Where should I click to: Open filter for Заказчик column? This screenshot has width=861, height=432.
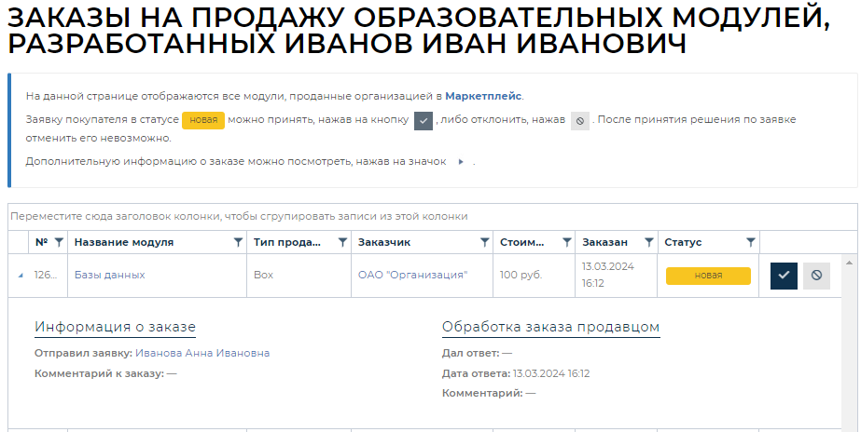[x=484, y=242]
